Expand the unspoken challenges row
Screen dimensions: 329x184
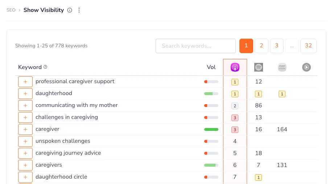25,141
